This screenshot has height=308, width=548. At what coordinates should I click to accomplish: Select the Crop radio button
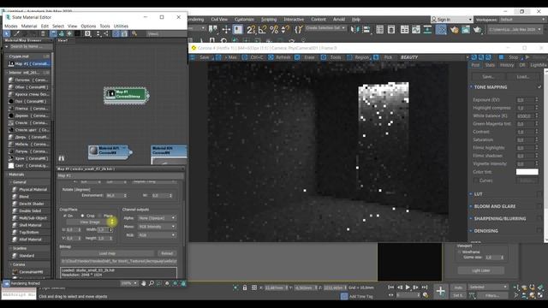pyautogui.click(x=82, y=216)
